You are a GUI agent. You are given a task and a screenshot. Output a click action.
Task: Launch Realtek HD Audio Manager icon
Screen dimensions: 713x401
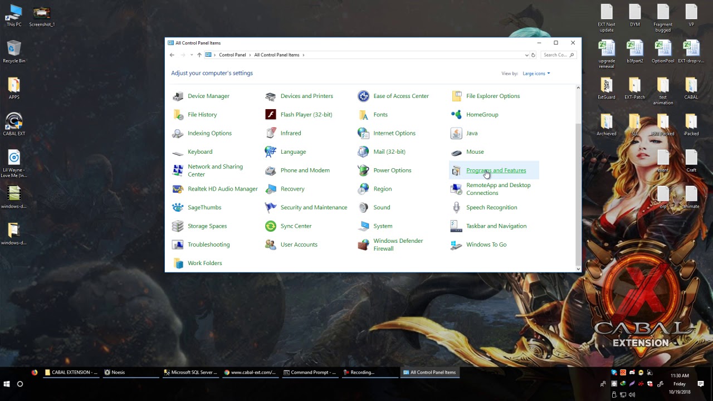(178, 189)
